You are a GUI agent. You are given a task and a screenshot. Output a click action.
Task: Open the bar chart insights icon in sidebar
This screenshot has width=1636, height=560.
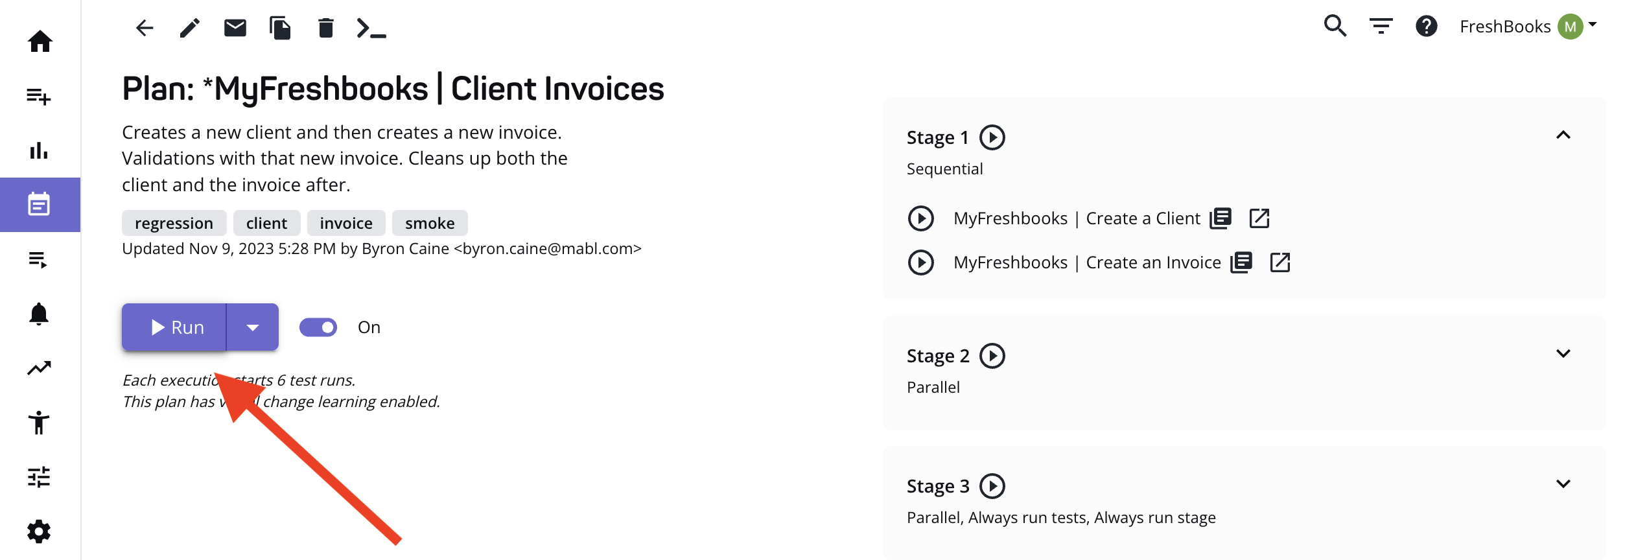coord(39,150)
